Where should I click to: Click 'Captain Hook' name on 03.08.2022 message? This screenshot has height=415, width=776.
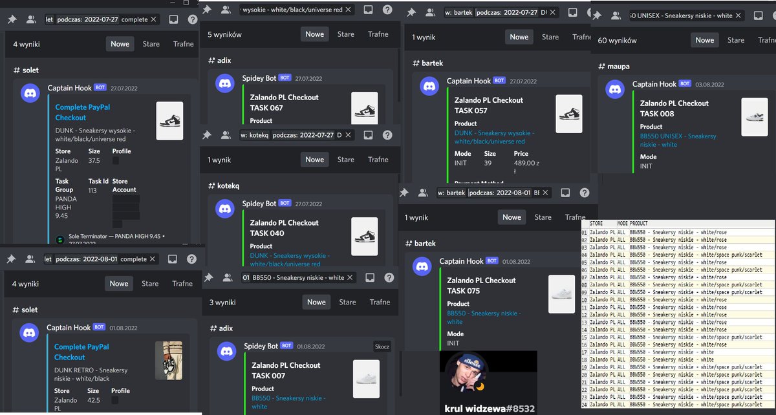654,84
